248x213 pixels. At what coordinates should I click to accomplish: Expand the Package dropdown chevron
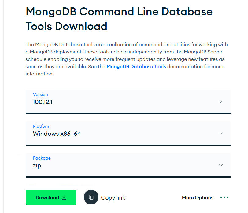click(221, 165)
